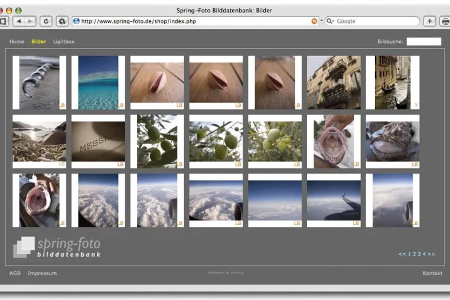Image resolution: width=450 pixels, height=300 pixels.
Task: Reload the page with the refresh button
Action: (x=46, y=21)
